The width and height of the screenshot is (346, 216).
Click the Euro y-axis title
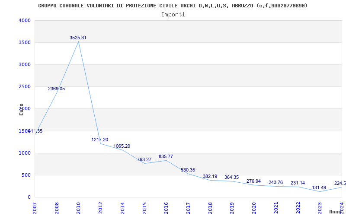(21, 109)
